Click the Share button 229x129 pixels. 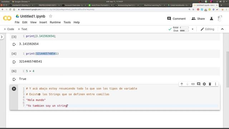click(198, 19)
